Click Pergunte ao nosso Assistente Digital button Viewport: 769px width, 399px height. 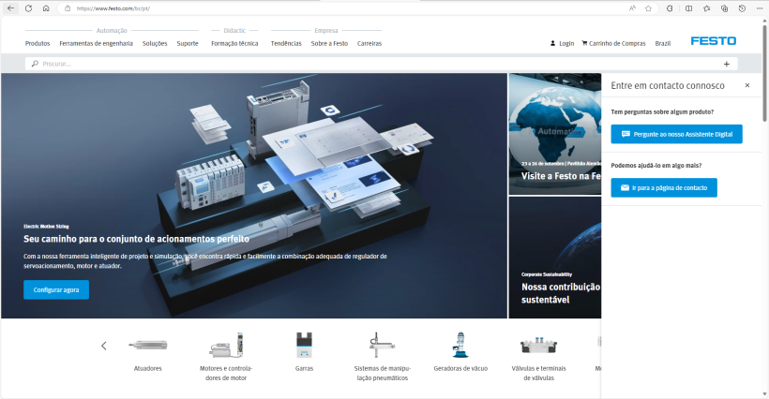coord(676,134)
